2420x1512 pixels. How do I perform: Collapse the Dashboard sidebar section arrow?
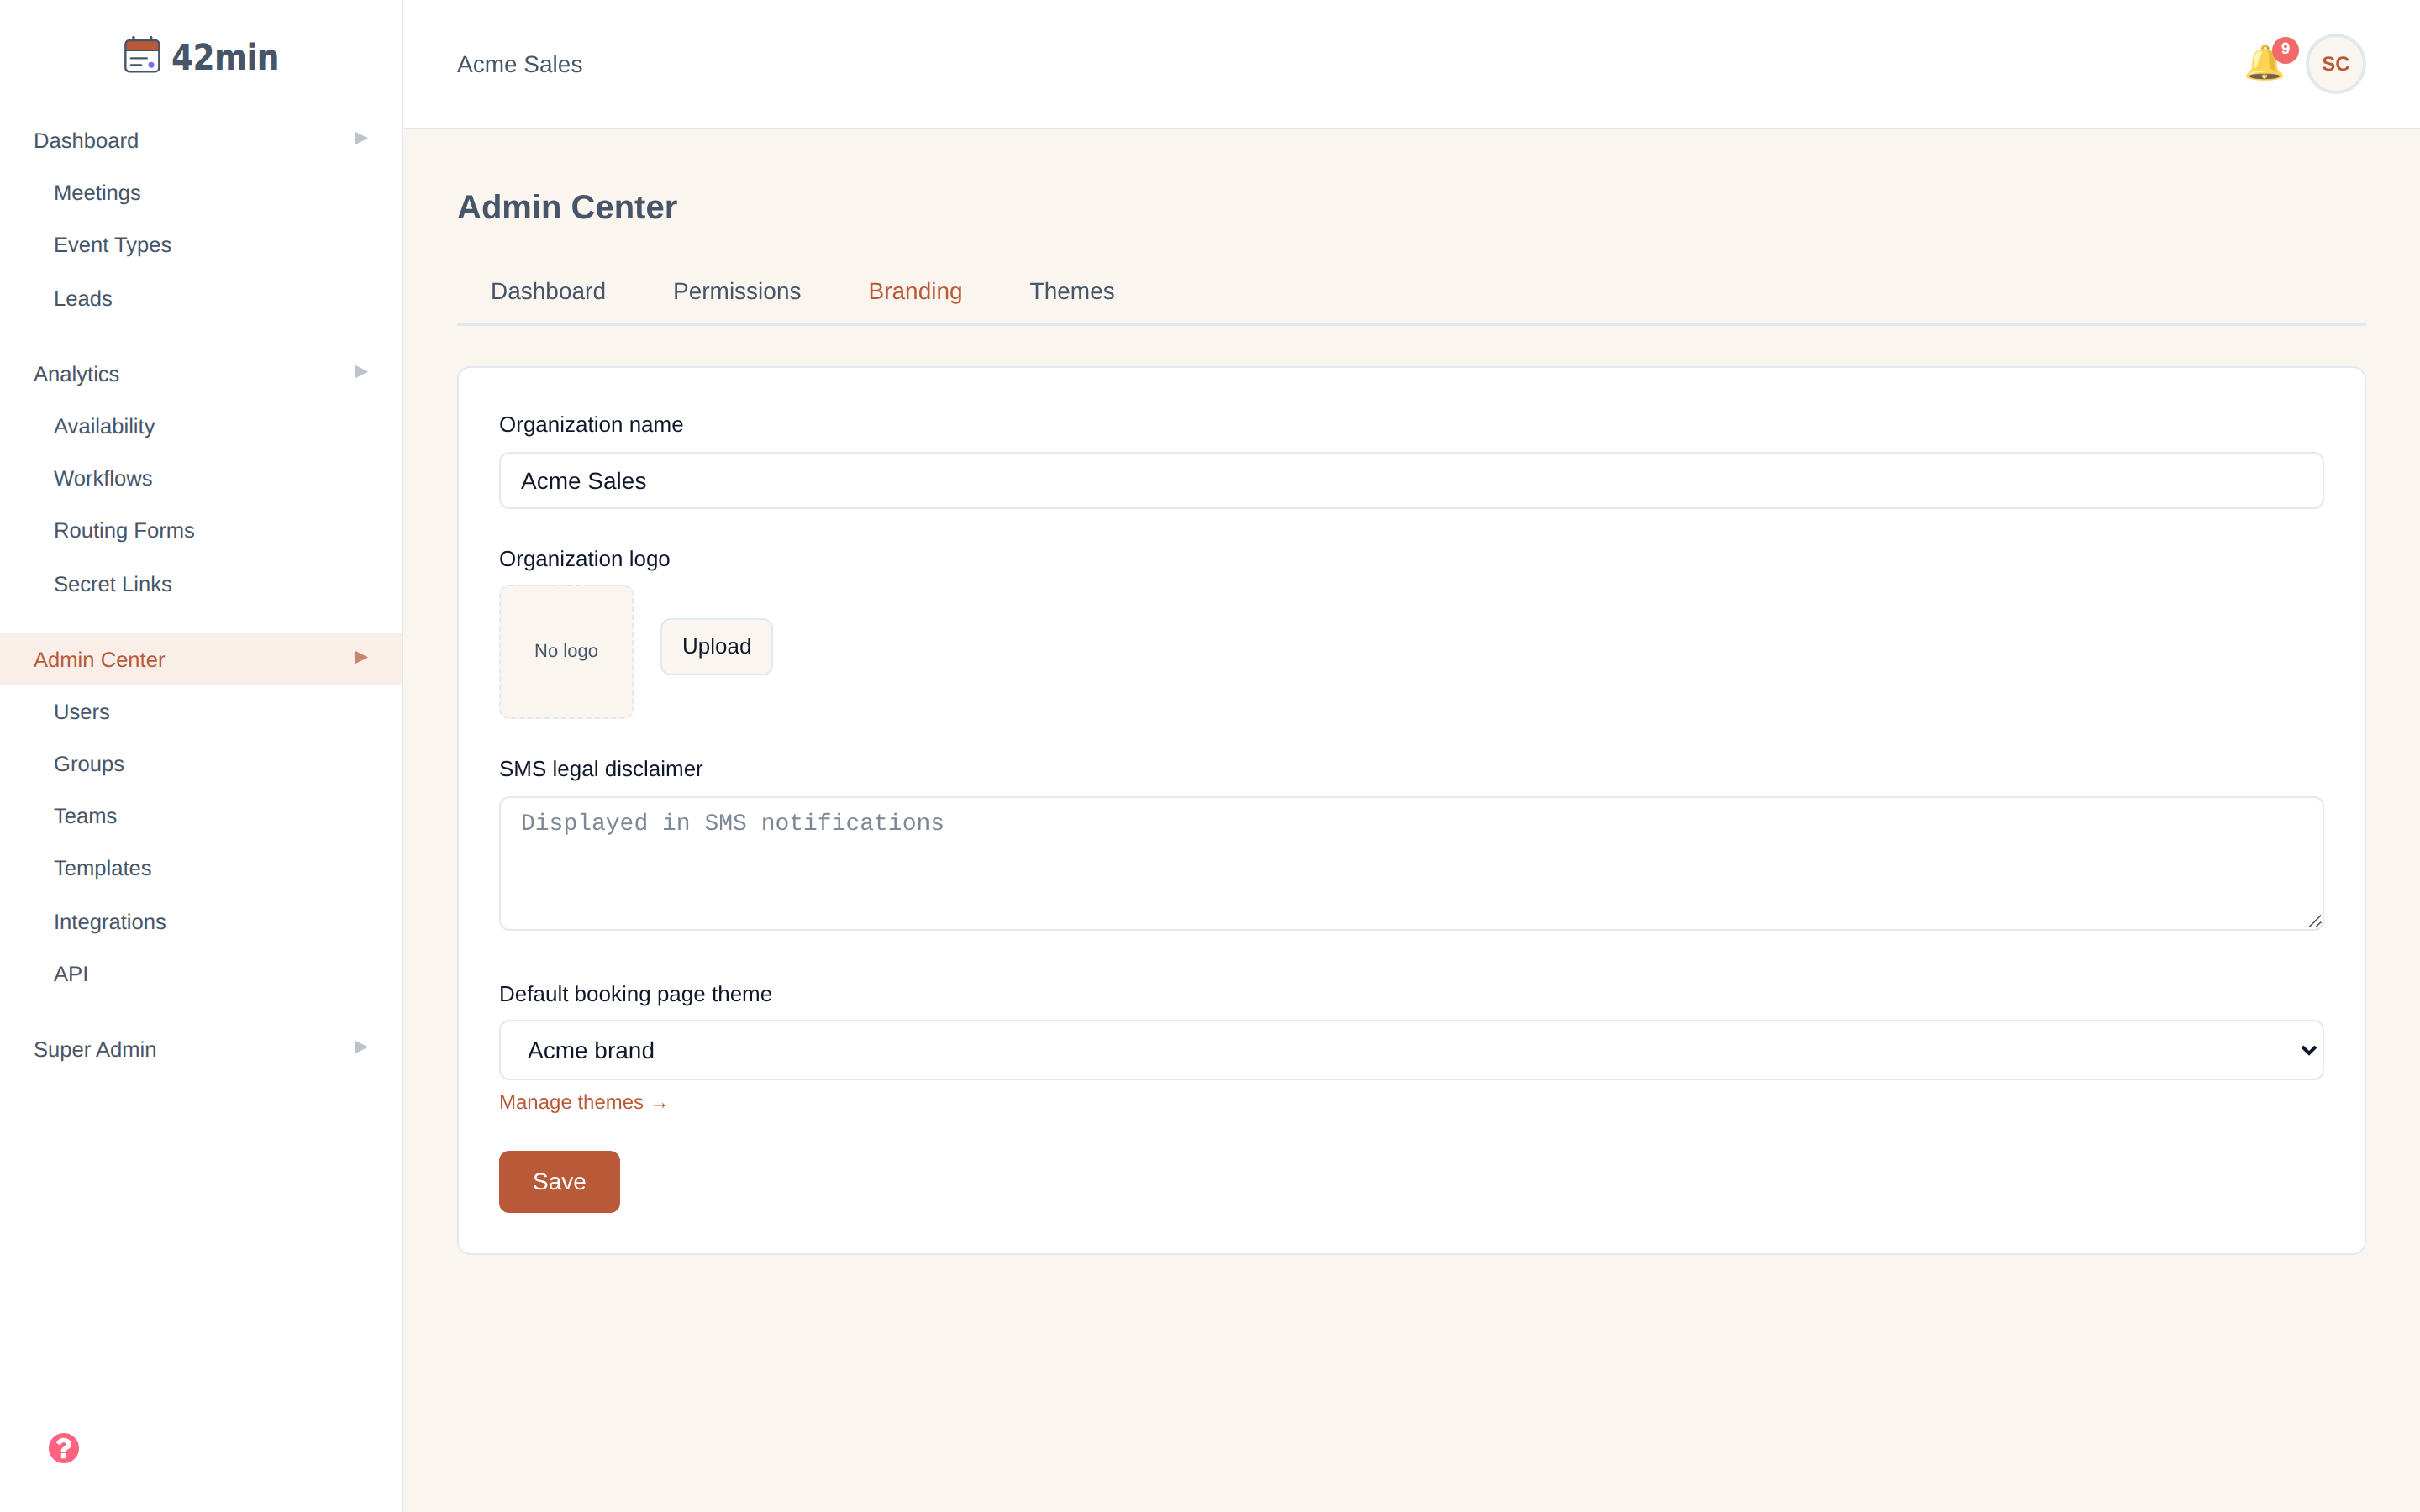tap(361, 139)
